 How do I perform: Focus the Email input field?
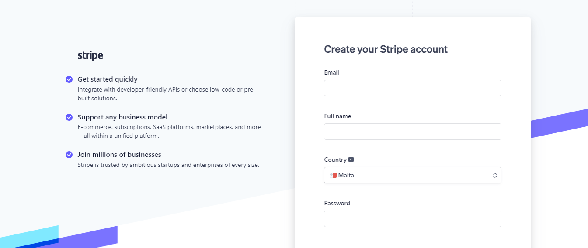tap(412, 88)
